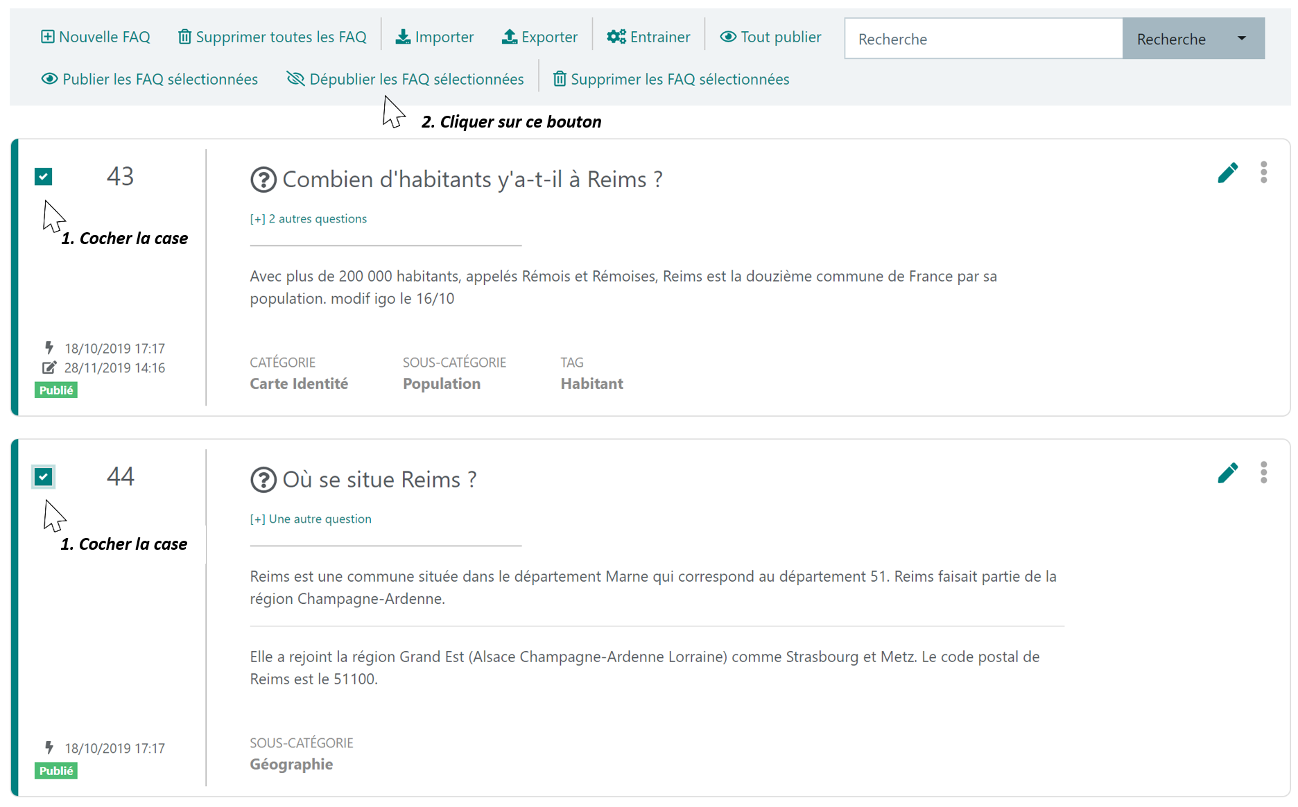
Task: Click Supprimer toutes les FAQ trash icon
Action: (184, 37)
